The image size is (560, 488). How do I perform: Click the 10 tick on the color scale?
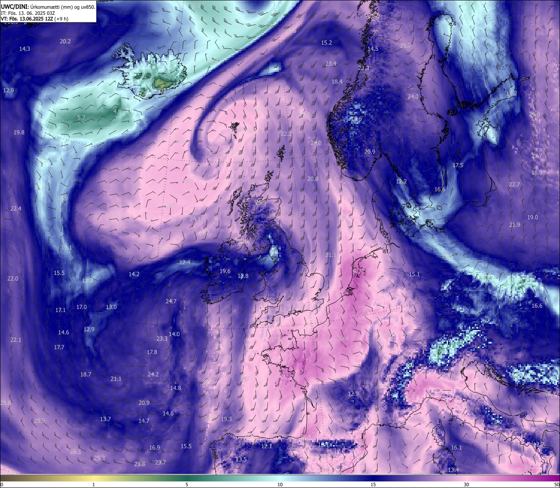pos(280,484)
